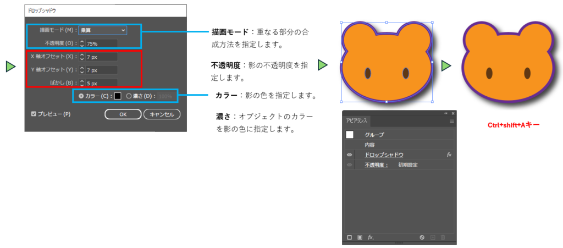Click the black shadow color swatch
The height and width of the screenshot is (248, 563).
pos(117,96)
